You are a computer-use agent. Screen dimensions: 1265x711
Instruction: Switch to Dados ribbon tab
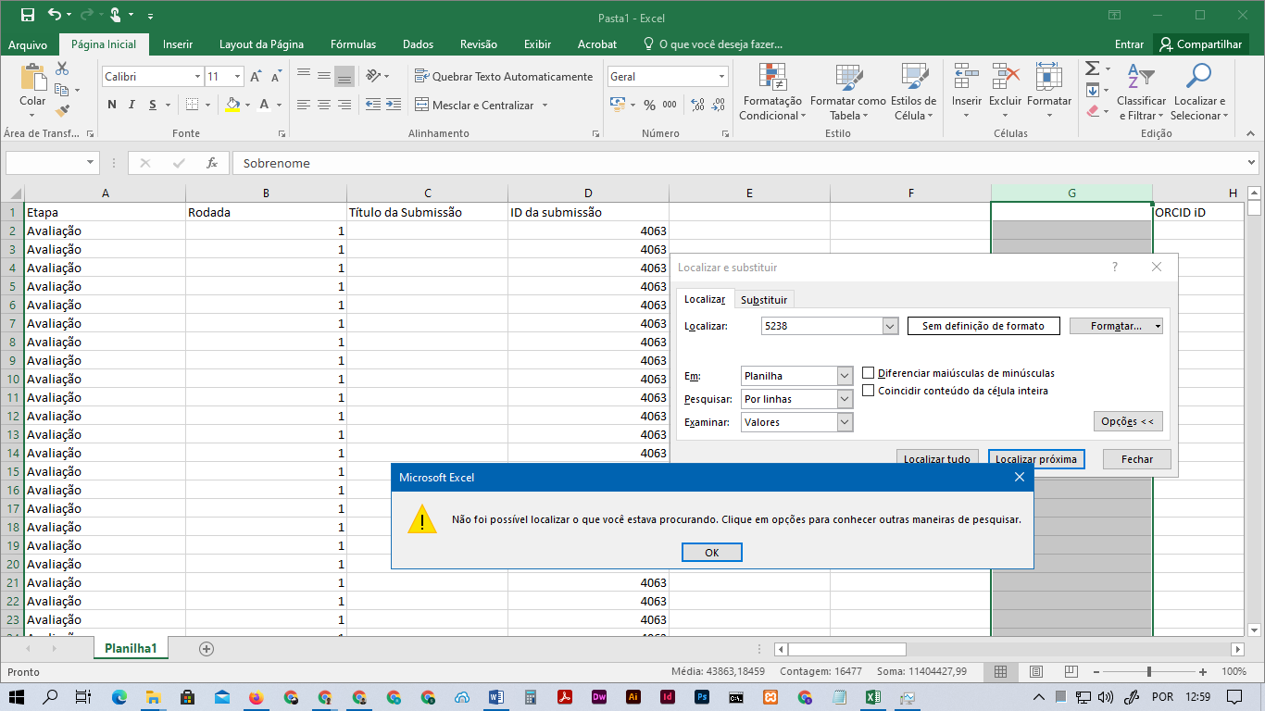click(418, 44)
